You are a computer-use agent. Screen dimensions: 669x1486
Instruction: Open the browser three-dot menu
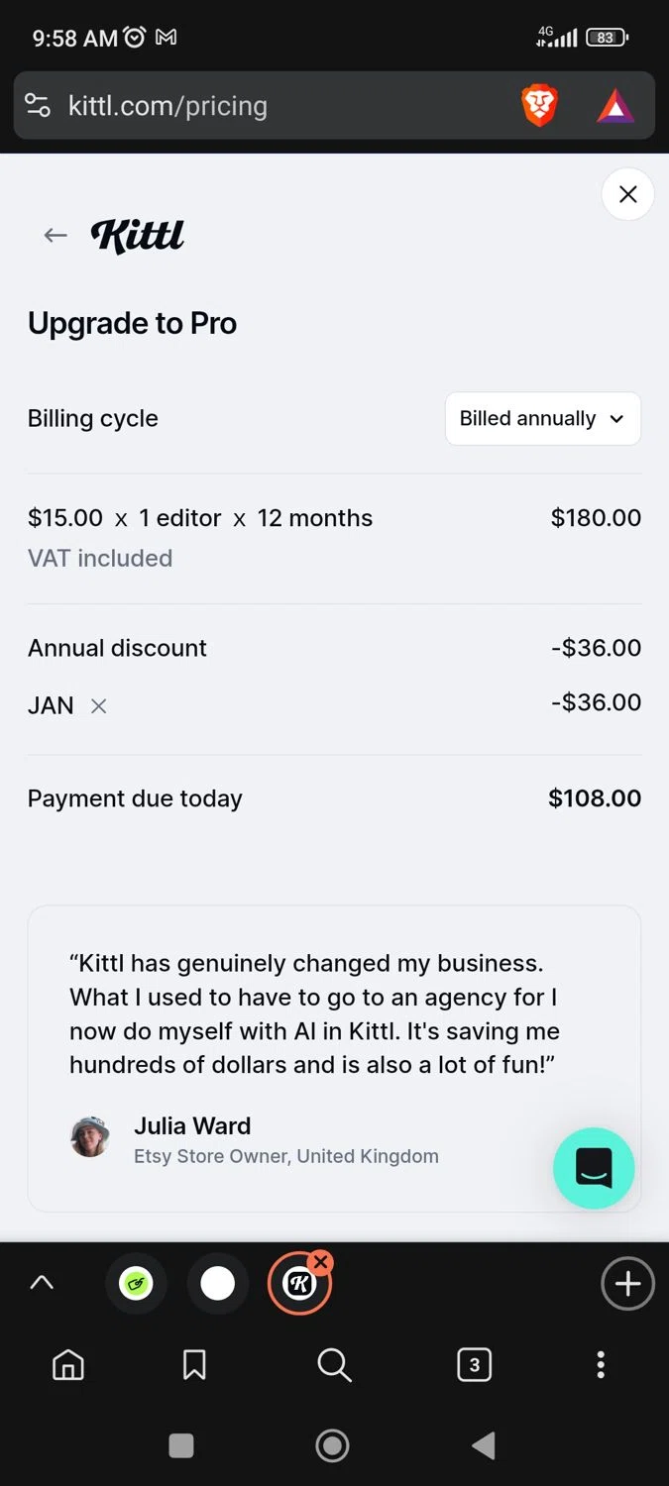click(x=601, y=1365)
